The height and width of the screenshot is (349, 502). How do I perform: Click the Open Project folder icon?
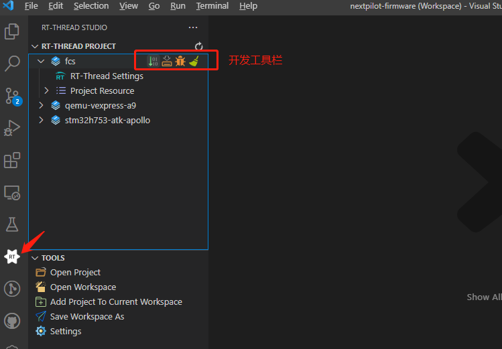pos(41,272)
